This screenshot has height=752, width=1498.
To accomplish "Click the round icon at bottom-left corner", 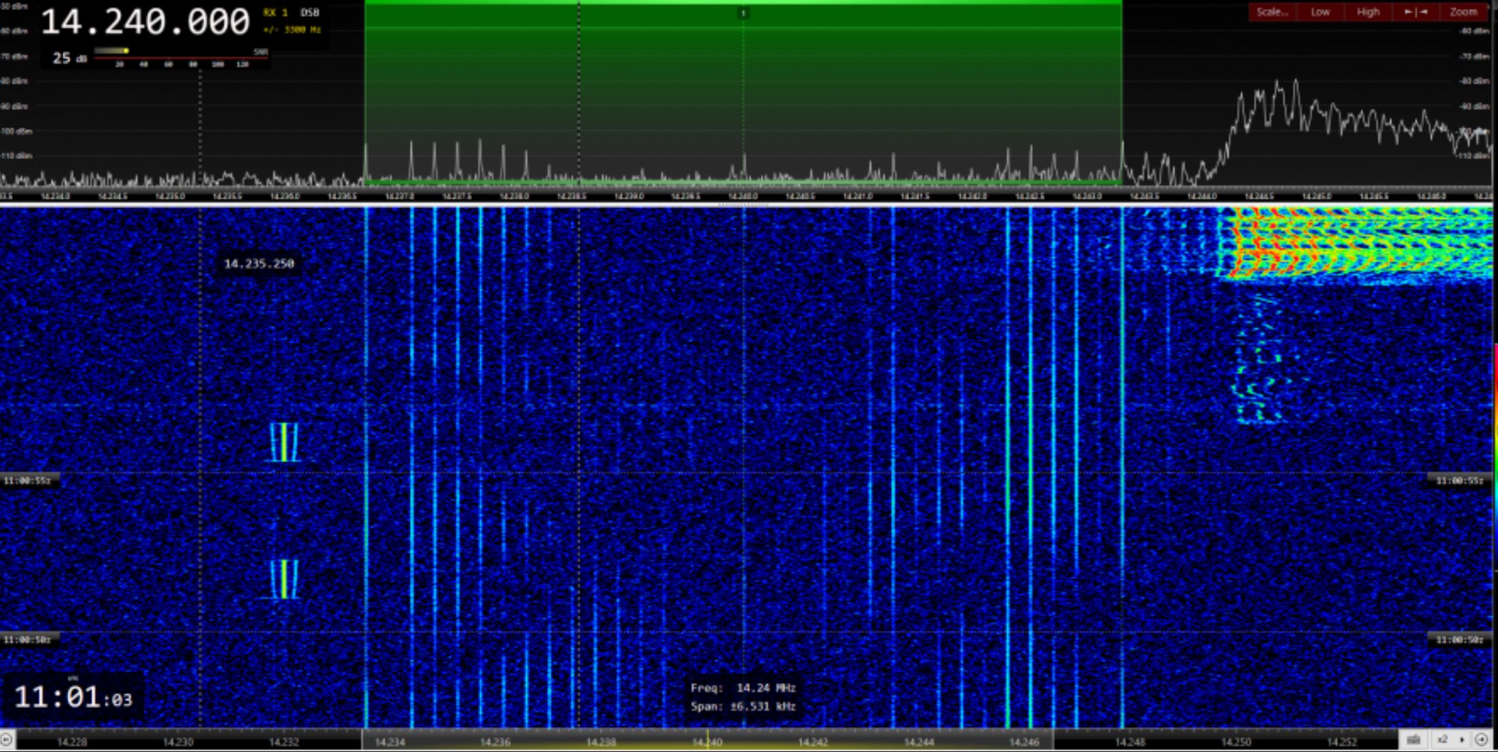I will (x=6, y=740).
